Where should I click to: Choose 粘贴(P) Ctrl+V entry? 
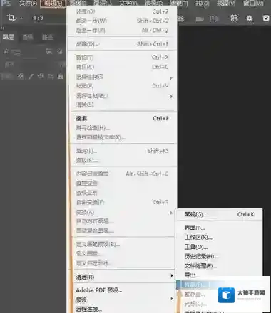coord(123,86)
